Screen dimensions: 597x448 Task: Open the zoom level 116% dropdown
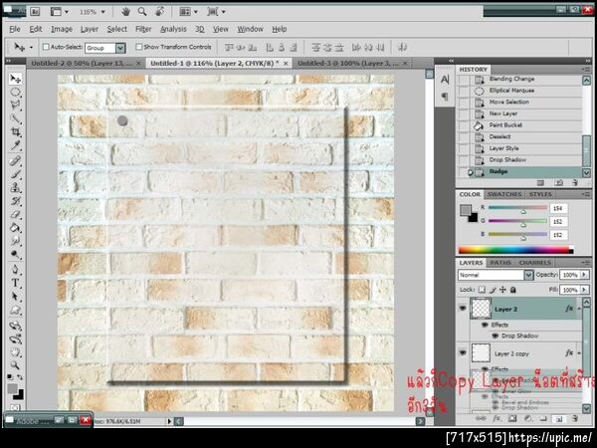click(x=102, y=12)
